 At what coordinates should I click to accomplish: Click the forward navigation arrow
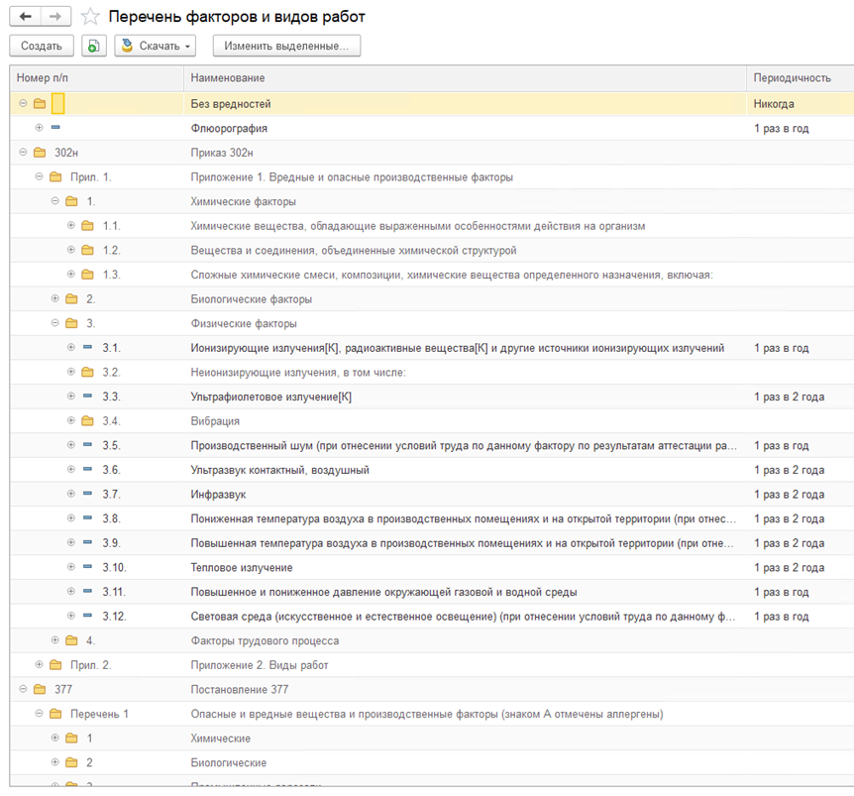tap(55, 16)
